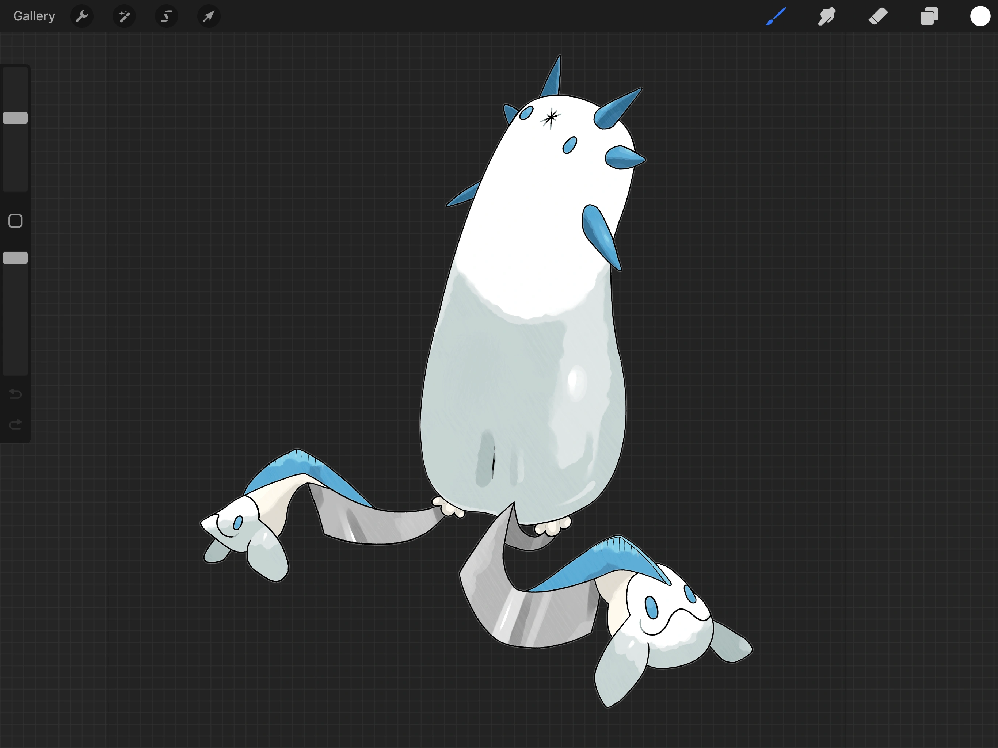Open the white color swatch picker
Screen dimensions: 998x748
pyautogui.click(x=980, y=16)
